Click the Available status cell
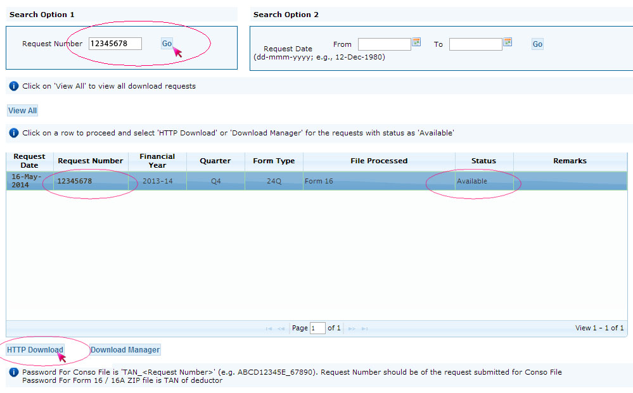Viewport: 633px width, 393px height. (x=484, y=181)
